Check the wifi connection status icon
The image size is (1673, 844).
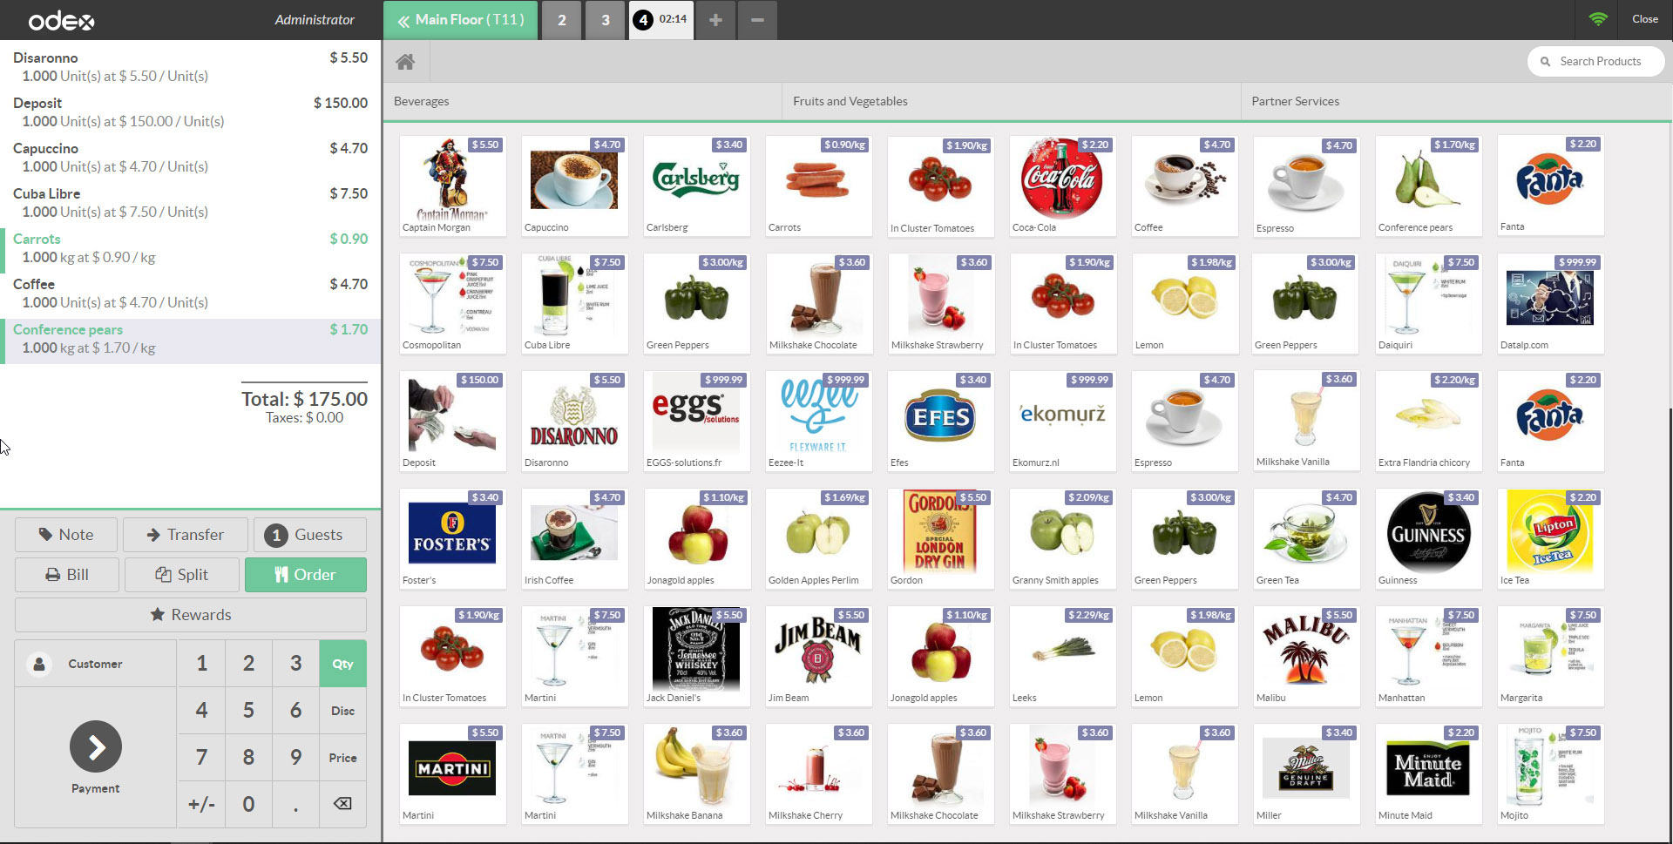pos(1597,19)
